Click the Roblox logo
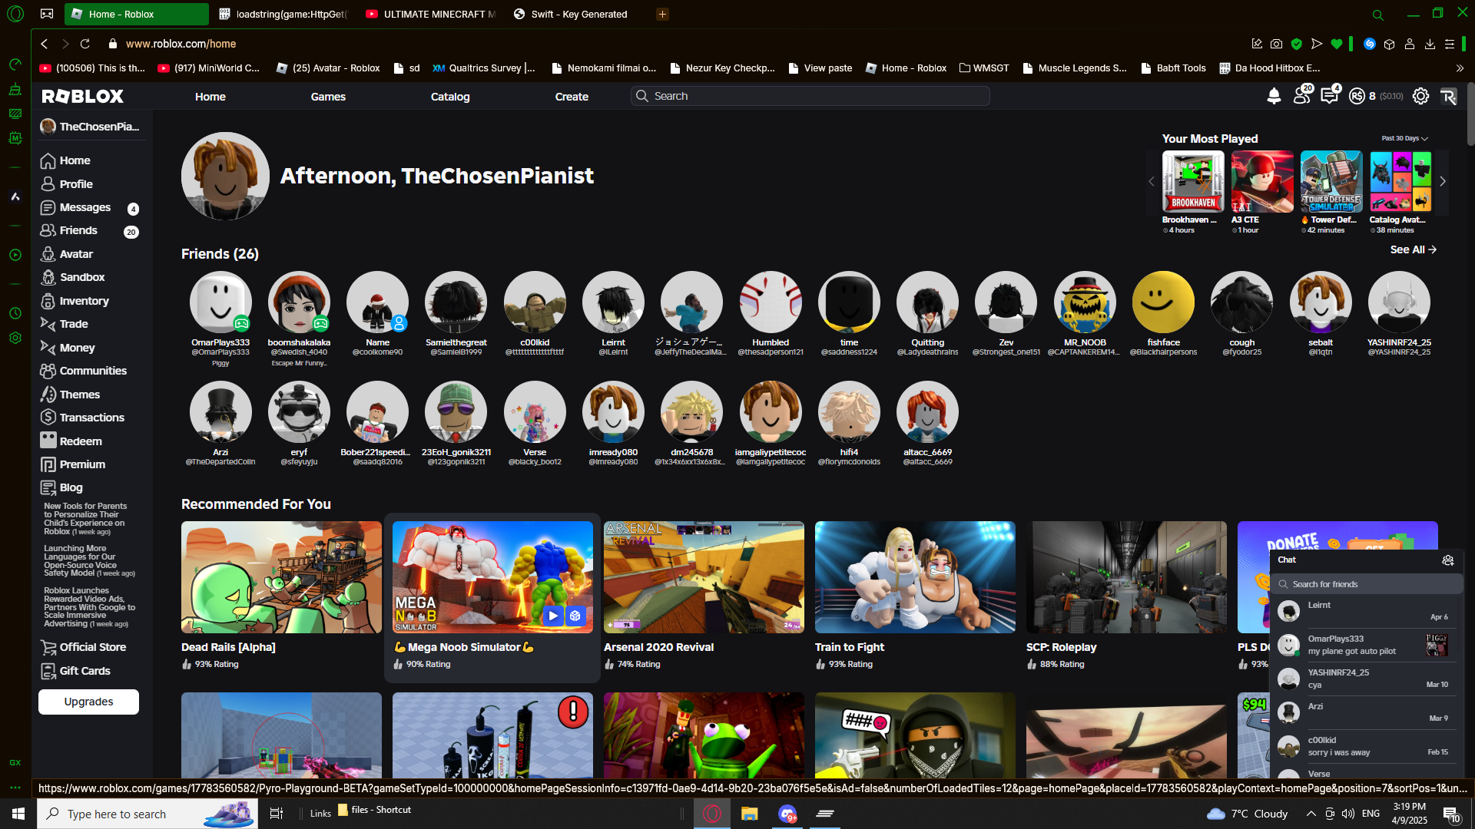Viewport: 1475px width, 829px height. coord(83,96)
